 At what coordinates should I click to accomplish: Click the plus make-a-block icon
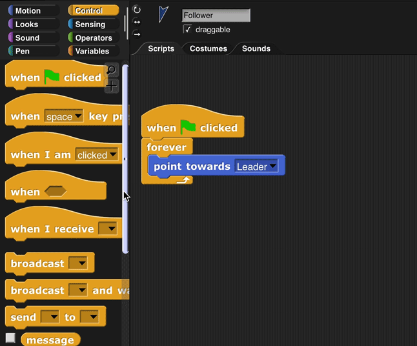click(x=112, y=86)
